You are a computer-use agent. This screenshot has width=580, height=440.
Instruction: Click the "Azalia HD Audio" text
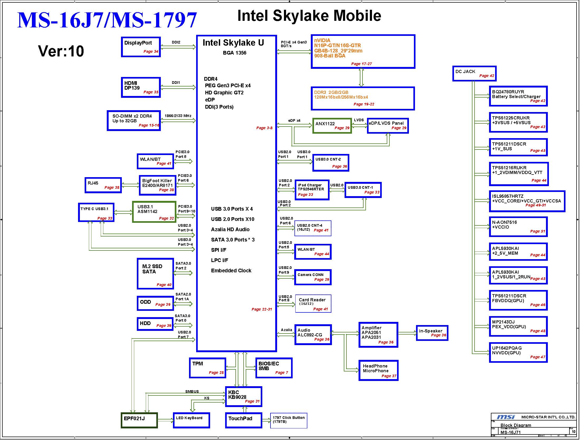click(230, 229)
